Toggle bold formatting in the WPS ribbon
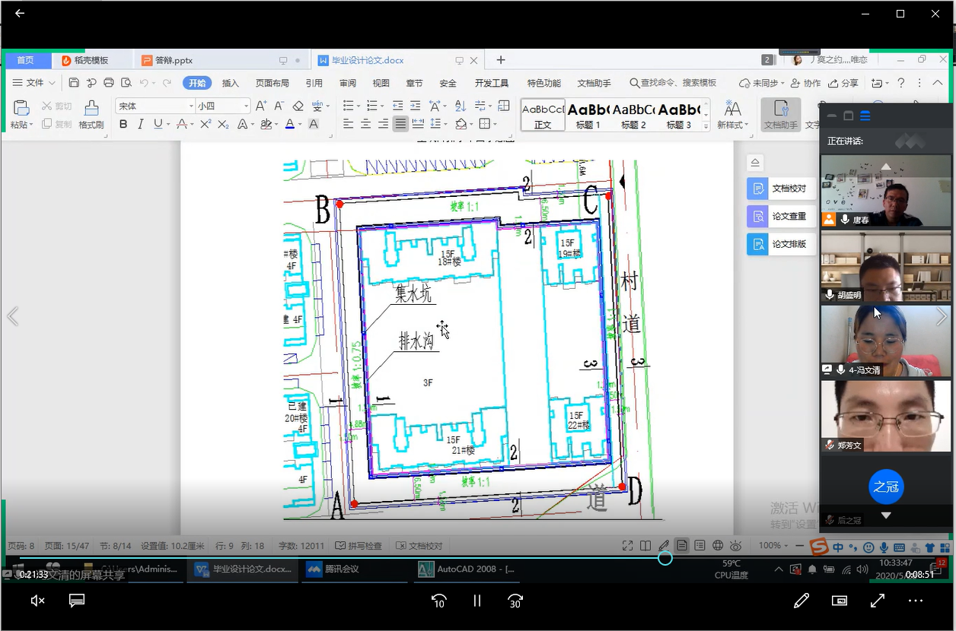 click(123, 124)
